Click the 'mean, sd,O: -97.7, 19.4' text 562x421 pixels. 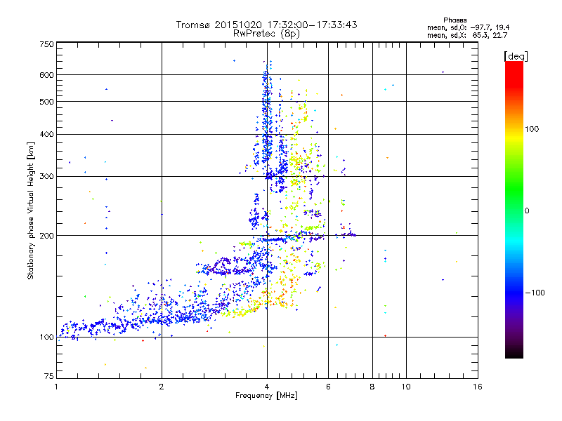(468, 27)
